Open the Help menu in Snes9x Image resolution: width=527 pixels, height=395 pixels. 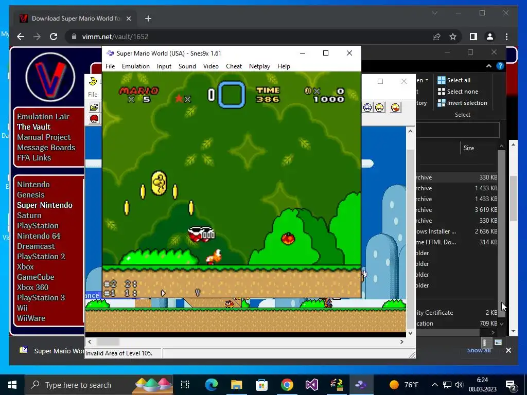(284, 66)
